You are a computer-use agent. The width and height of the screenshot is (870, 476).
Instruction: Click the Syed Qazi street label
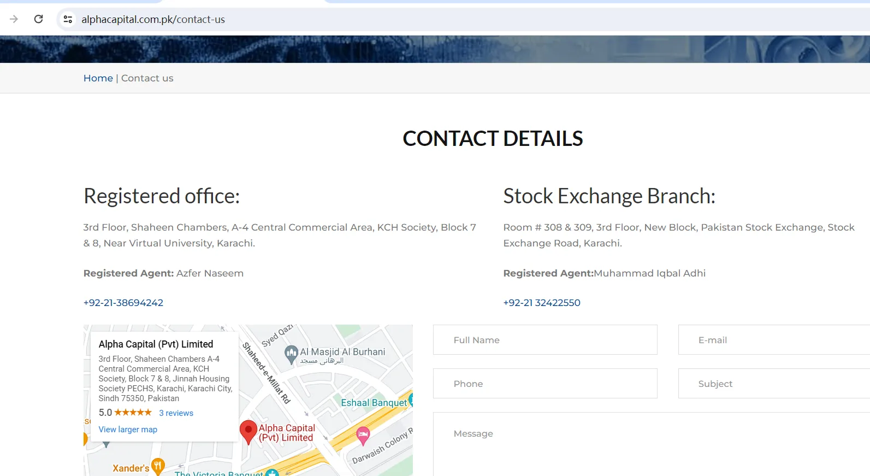[277, 335]
